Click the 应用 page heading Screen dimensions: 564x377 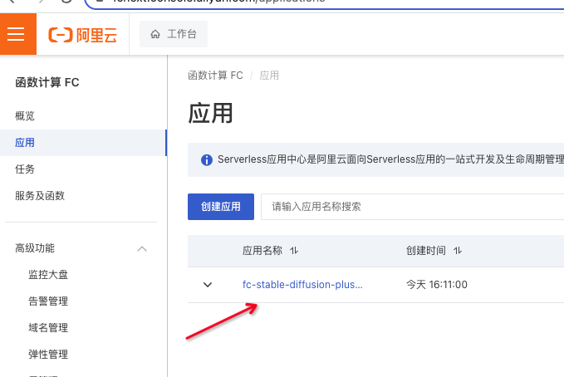click(x=210, y=113)
